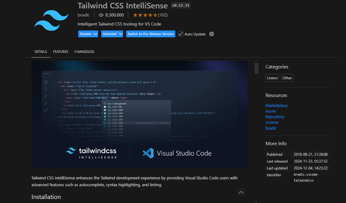Image resolution: width=346 pixels, height=203 pixels.
Task: Open the extension settings gear icon
Action: [211, 34]
